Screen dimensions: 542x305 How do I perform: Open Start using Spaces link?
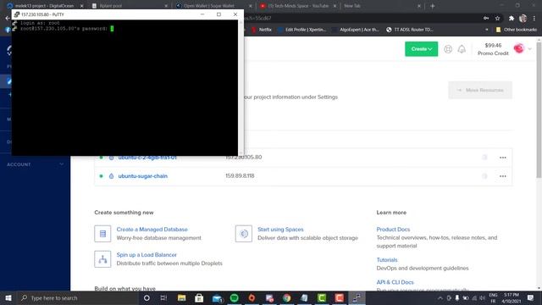tap(280, 230)
